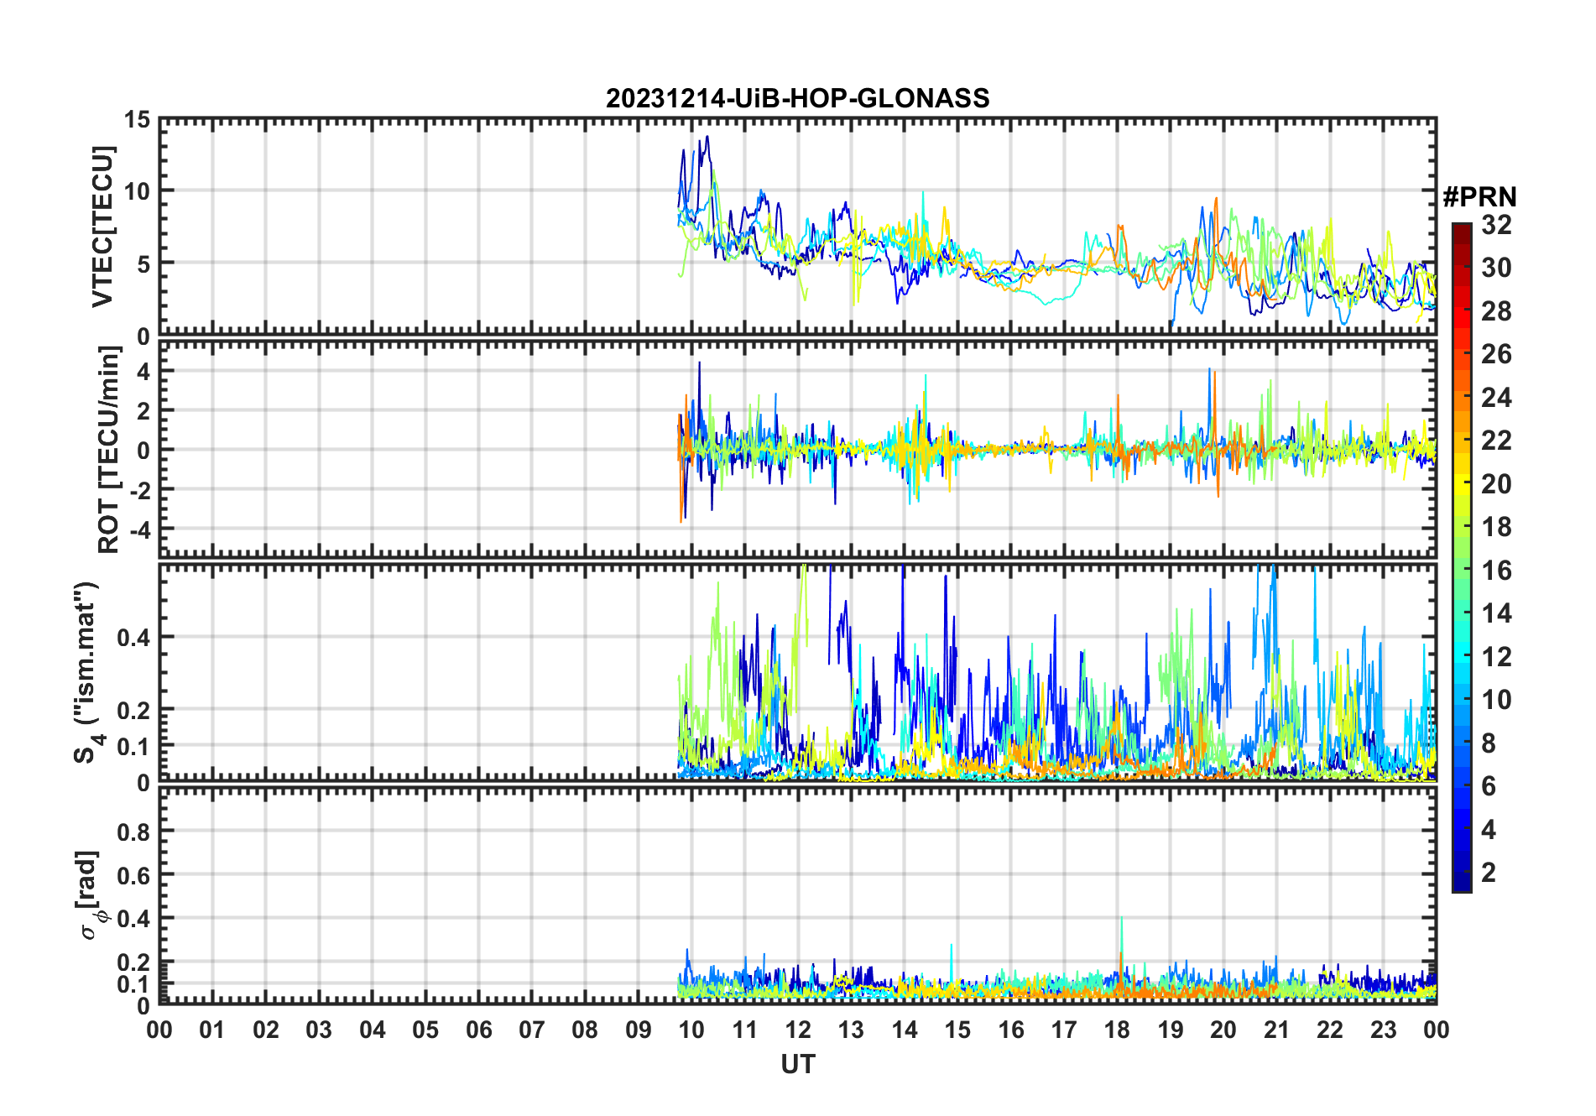
Task: Click the #PRN colorbar title
Action: [x=1479, y=197]
